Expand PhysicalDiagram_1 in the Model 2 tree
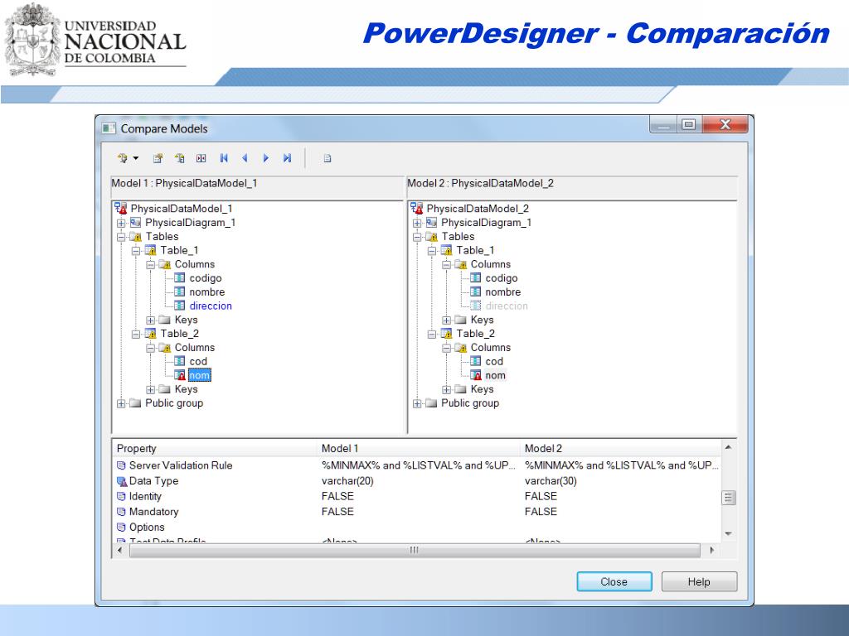This screenshot has height=636, width=849. click(417, 223)
